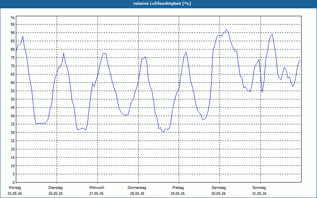Click the "28.05.26" date label
Screen dimensions: 317x198
tap(137, 194)
